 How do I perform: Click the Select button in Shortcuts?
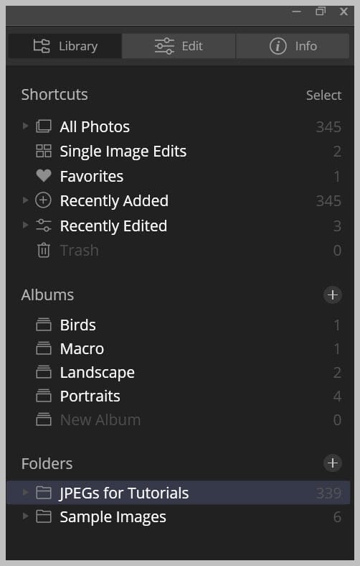[x=323, y=96]
